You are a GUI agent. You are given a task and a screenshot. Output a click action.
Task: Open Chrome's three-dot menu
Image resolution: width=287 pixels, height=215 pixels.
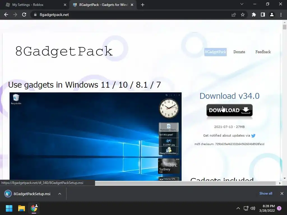pos(281,15)
